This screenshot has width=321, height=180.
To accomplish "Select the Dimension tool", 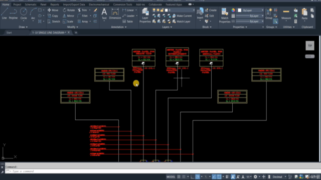I will click(x=115, y=13).
